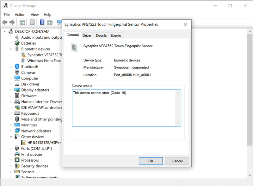Click the Device status box scroll-down arrow
The image size is (253, 186).
coord(178,123)
